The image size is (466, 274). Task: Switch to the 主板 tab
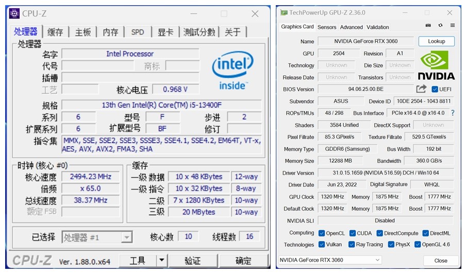click(83, 32)
